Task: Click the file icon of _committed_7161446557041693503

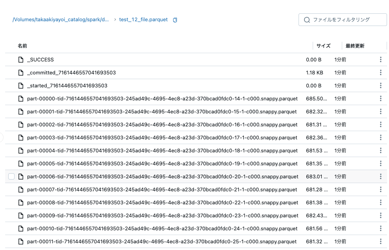Action: coord(21,72)
